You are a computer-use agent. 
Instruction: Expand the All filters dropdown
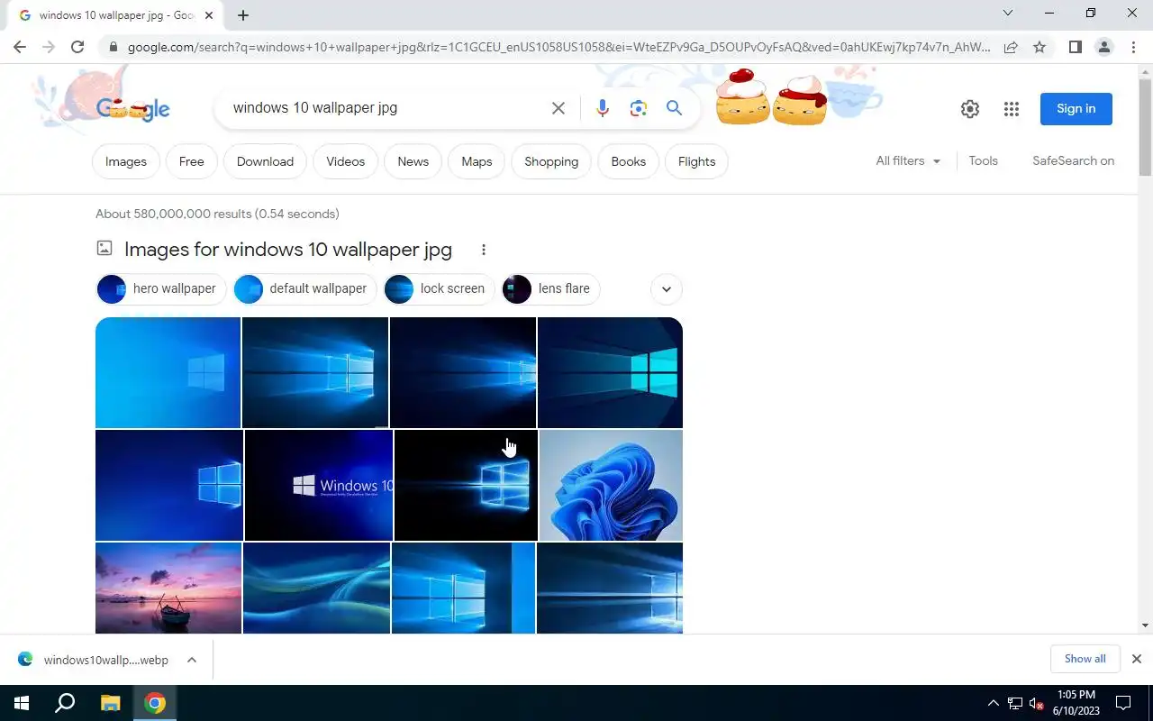coord(908,160)
